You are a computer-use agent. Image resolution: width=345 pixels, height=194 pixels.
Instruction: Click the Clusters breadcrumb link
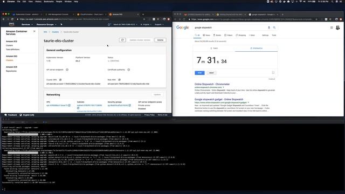coord(55,32)
